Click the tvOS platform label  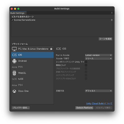point(21,79)
